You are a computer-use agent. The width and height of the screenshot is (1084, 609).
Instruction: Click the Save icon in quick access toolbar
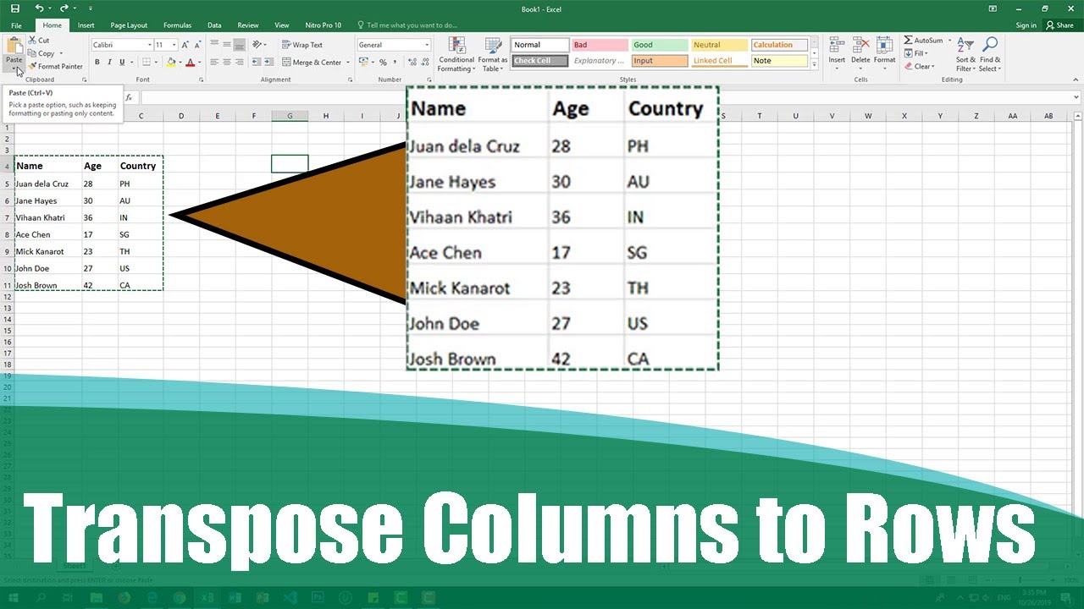tap(14, 8)
